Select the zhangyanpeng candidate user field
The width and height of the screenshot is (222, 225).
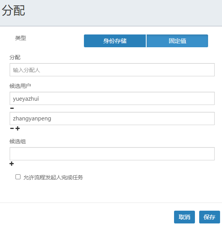[x=112, y=119]
